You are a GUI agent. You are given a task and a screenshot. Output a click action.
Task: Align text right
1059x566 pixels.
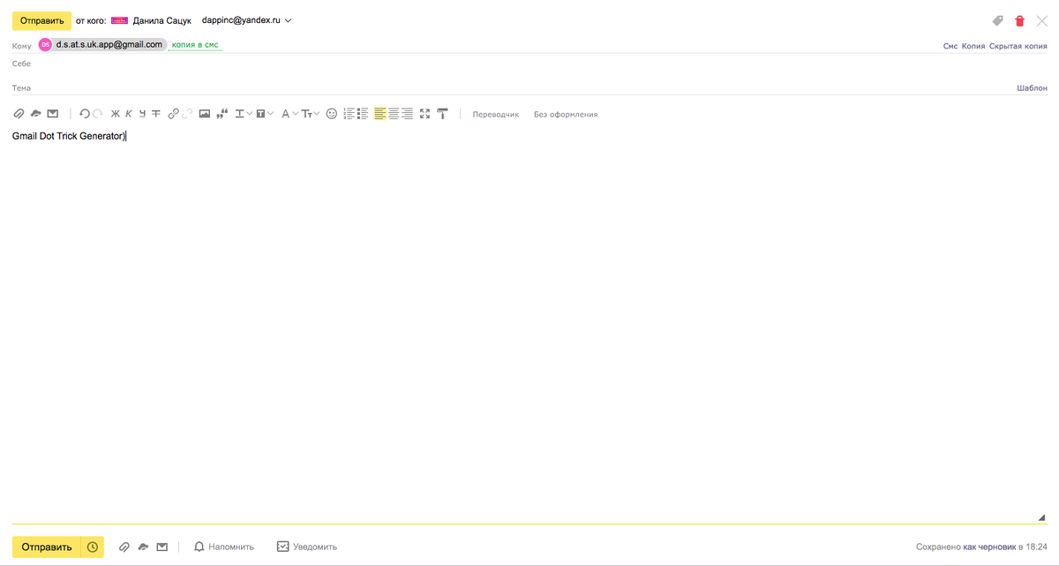click(407, 114)
